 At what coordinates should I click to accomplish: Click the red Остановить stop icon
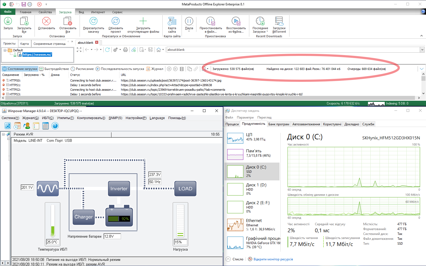point(46,21)
